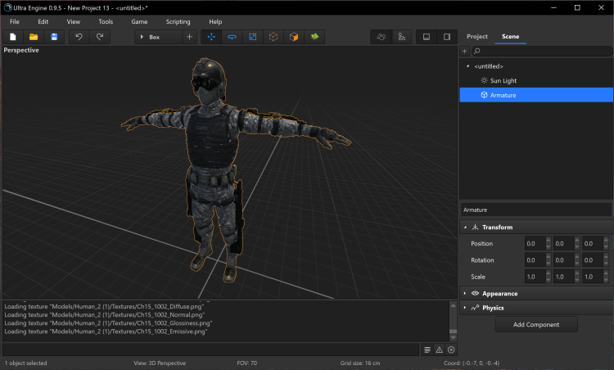614x370 pixels.
Task: Select Sun Light in the scene tree
Action: point(503,80)
